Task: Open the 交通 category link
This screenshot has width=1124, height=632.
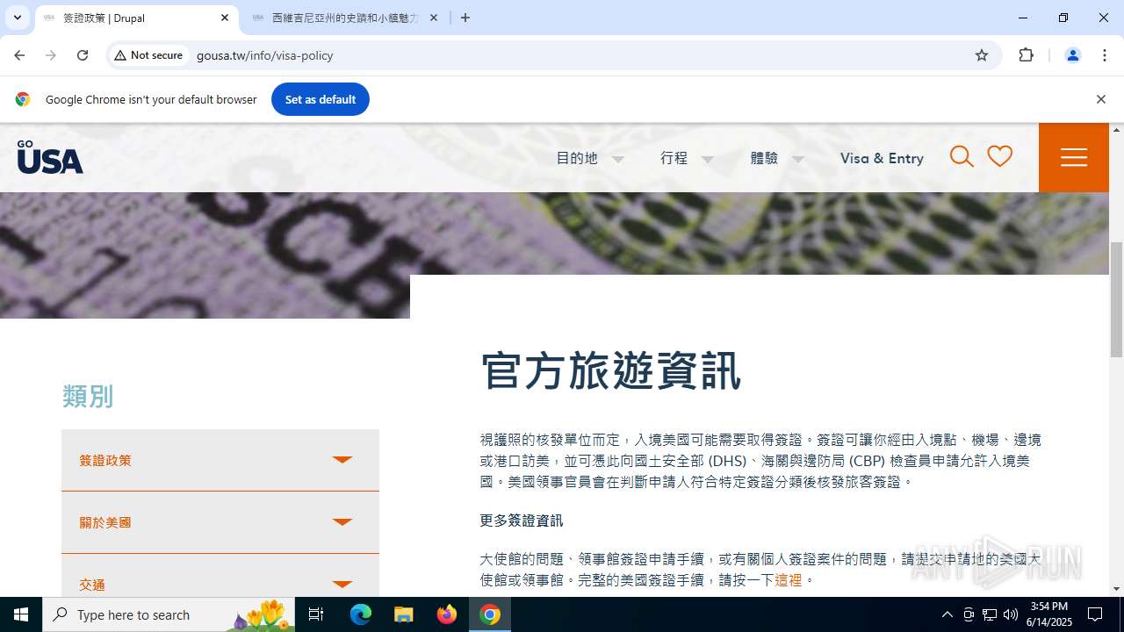Action: click(x=92, y=585)
